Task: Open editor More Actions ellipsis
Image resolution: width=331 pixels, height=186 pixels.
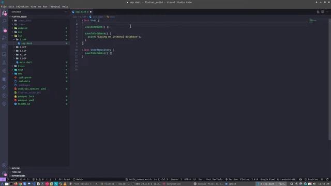Action: (327, 12)
